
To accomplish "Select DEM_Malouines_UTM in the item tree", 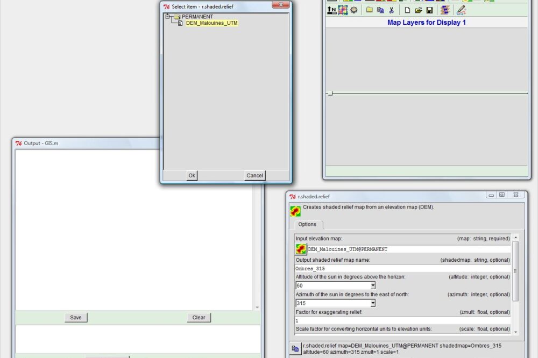I will tap(211, 23).
